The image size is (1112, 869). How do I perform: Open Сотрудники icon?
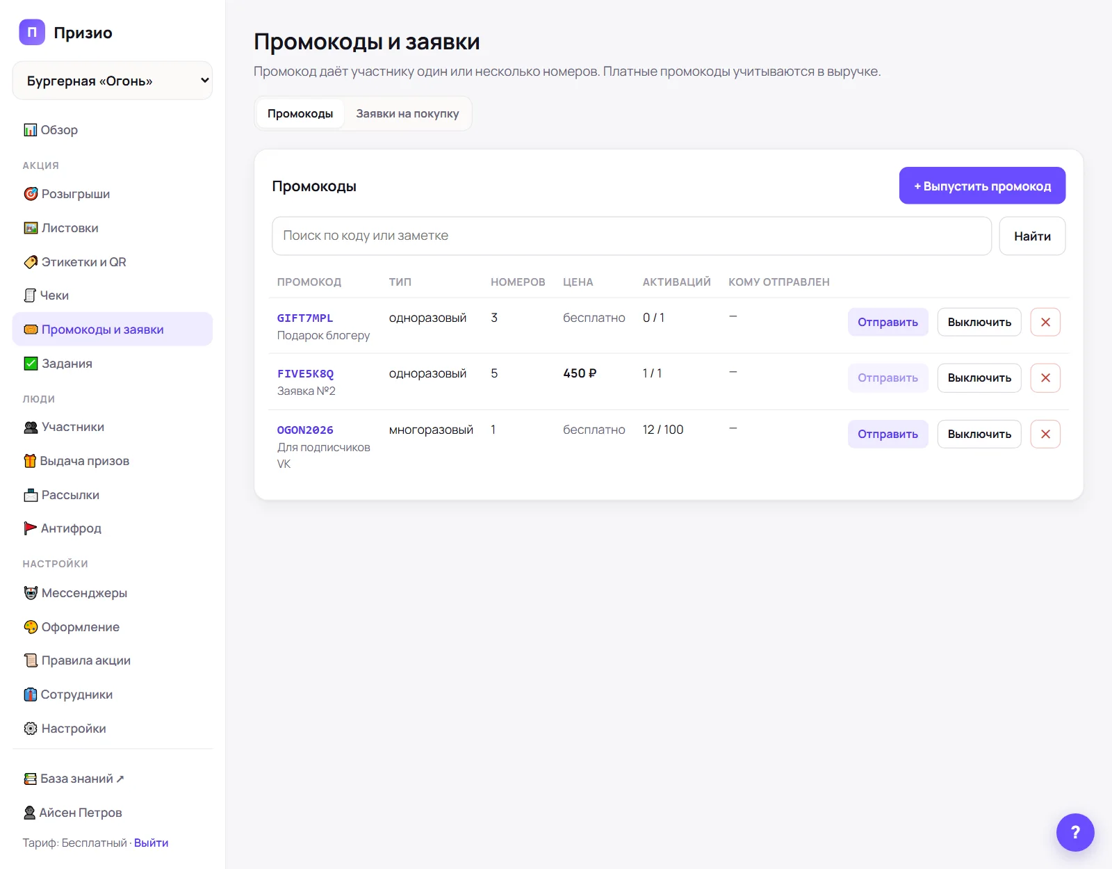pyautogui.click(x=31, y=695)
